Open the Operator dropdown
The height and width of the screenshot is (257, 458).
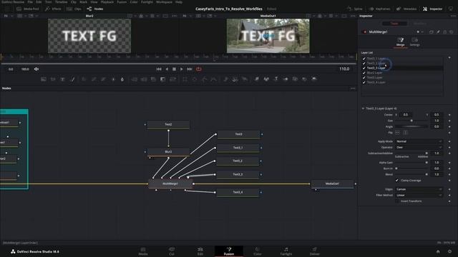(x=419, y=148)
